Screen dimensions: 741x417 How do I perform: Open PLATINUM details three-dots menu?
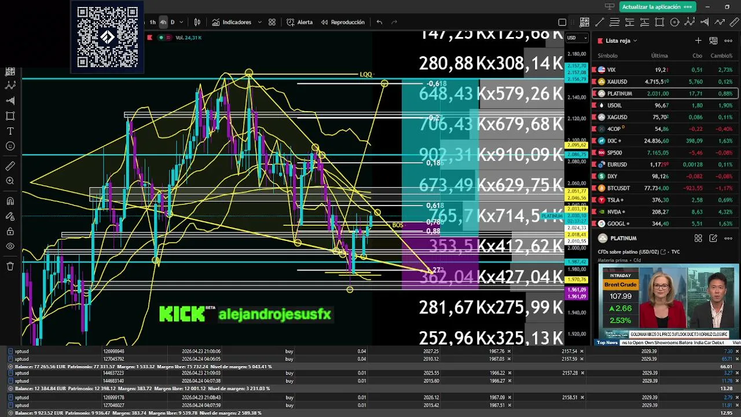[x=728, y=238]
